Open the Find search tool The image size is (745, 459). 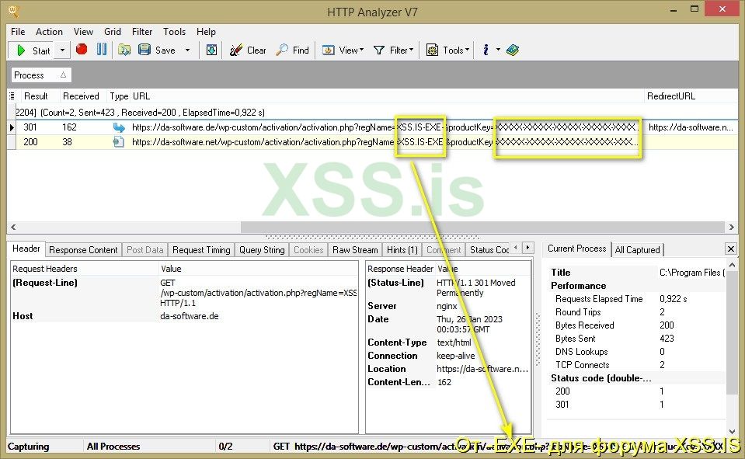coord(293,50)
